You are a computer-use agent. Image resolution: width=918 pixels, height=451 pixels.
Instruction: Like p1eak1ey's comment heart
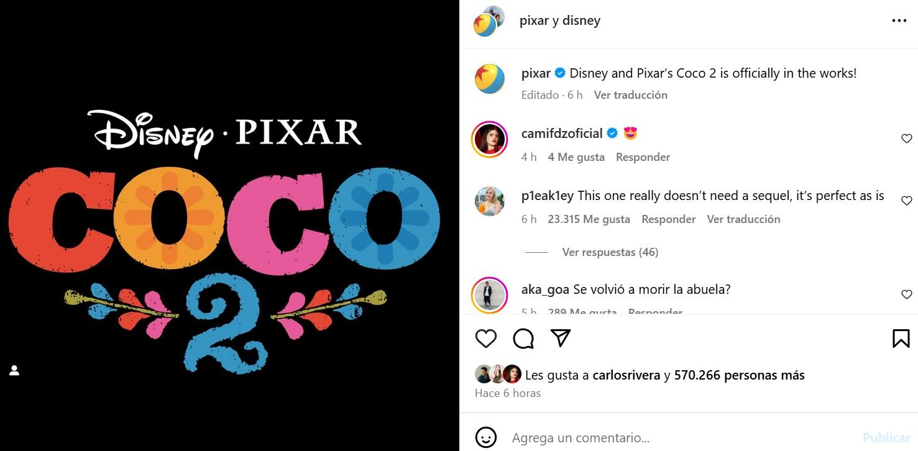pos(906,201)
